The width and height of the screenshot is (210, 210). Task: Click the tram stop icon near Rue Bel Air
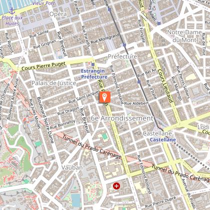click(x=139, y=81)
